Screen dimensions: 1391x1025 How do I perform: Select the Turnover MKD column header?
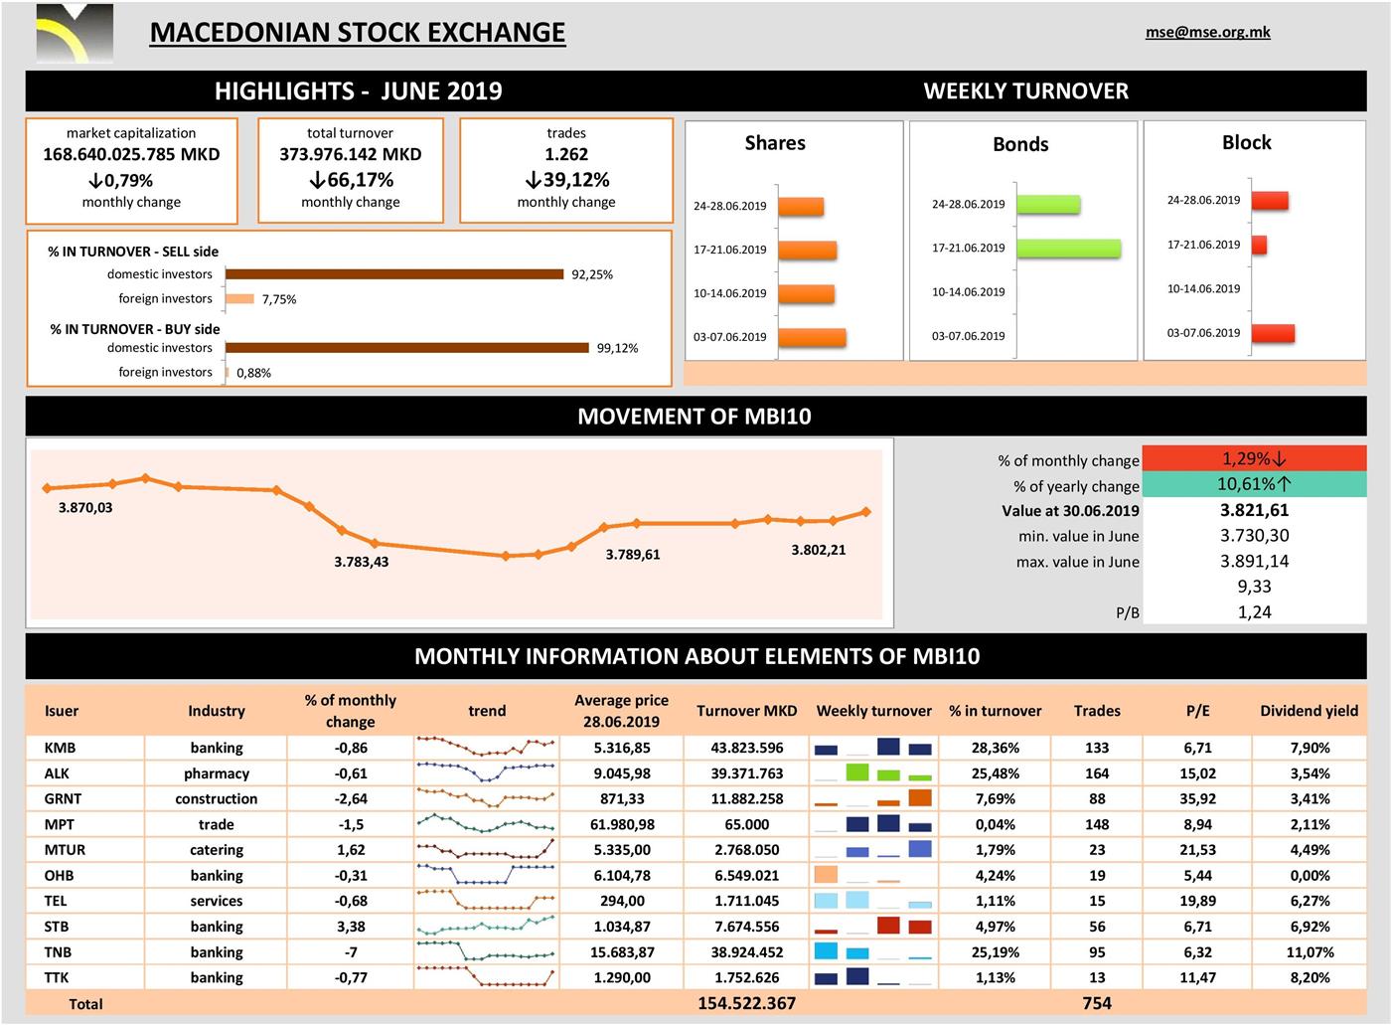(746, 711)
